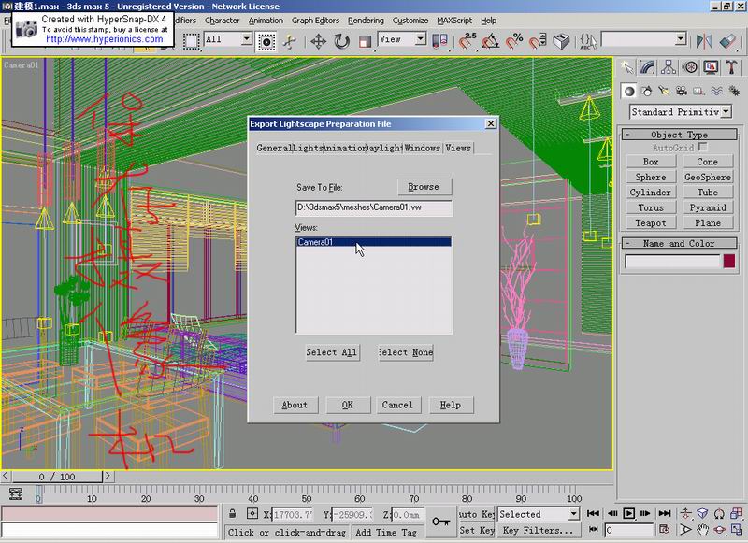The image size is (748, 543).
Task: Open the Utilities panel hammer icon
Action: click(x=729, y=67)
